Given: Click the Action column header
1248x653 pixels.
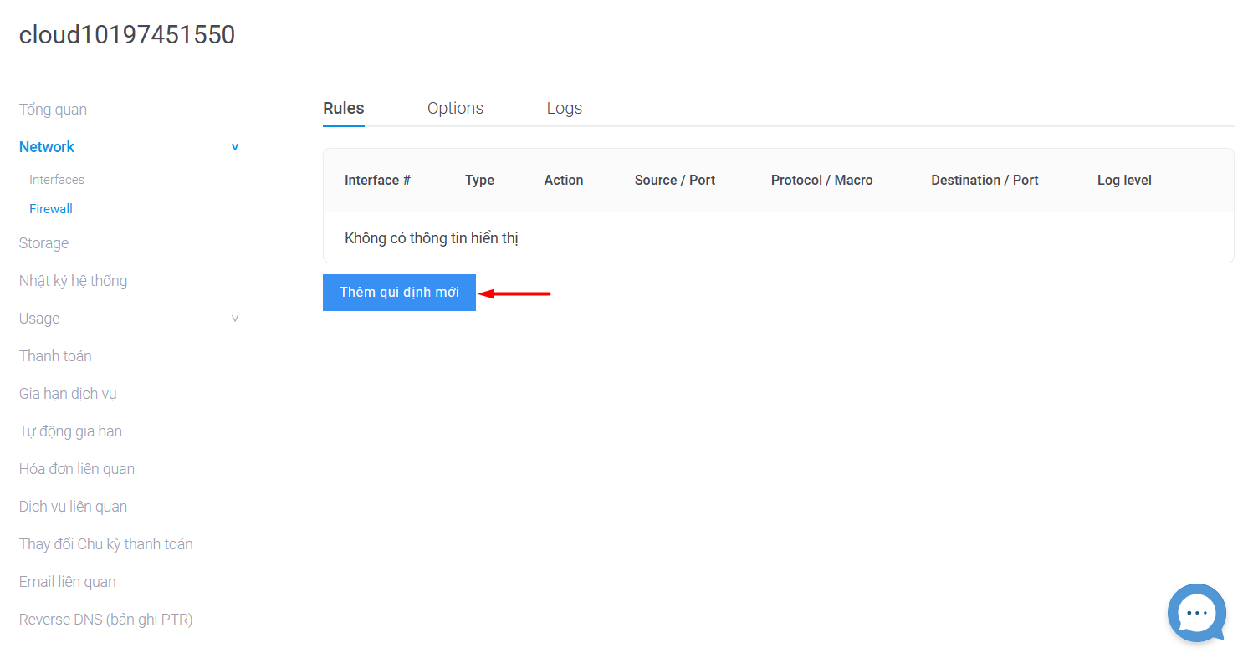Looking at the screenshot, I should (x=564, y=181).
